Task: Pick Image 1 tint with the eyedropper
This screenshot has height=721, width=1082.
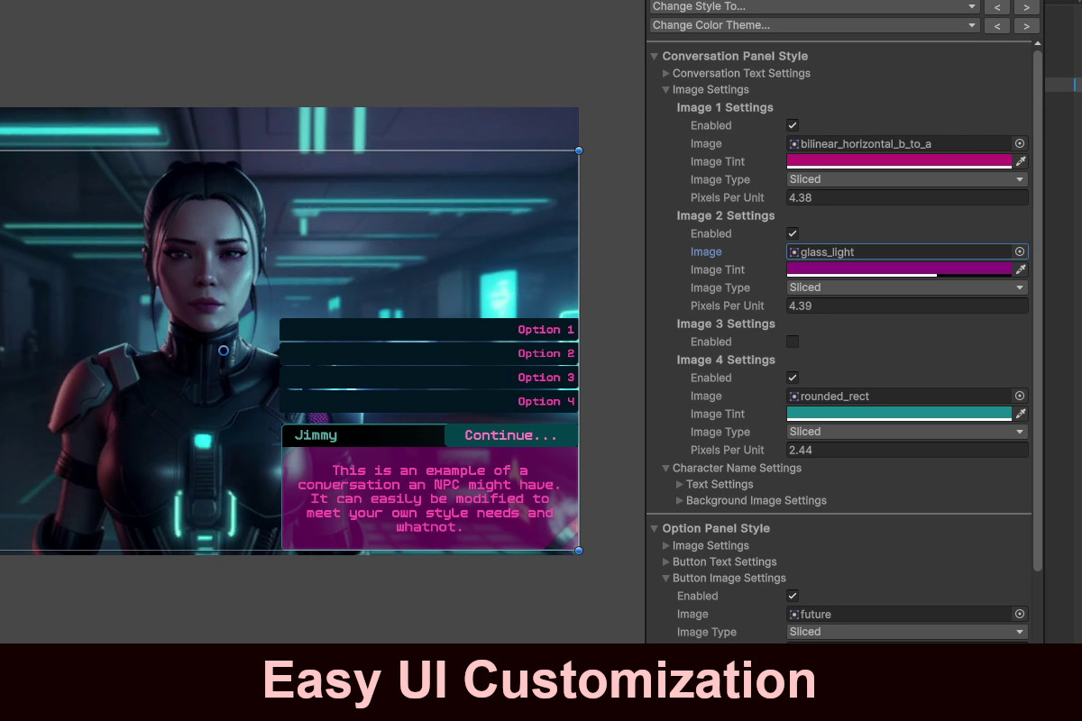Action: point(1022,161)
